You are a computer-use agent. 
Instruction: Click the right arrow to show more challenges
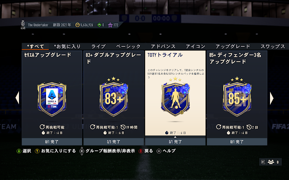(271, 98)
